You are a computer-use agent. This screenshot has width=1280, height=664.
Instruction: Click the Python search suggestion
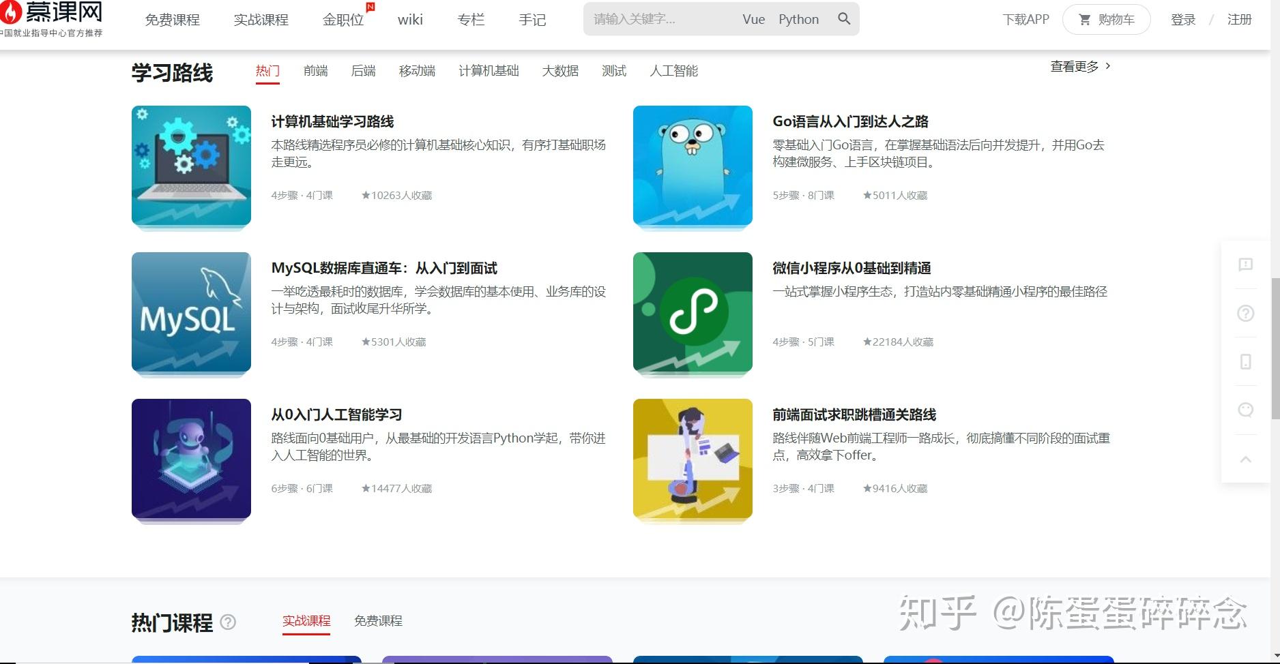click(798, 20)
